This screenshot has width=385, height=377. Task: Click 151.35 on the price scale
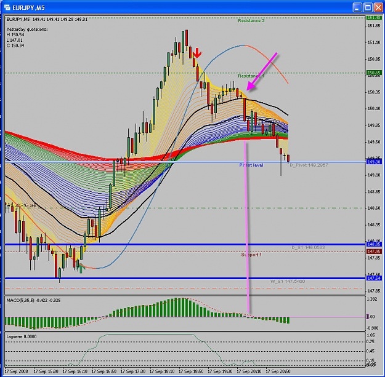pos(374,26)
